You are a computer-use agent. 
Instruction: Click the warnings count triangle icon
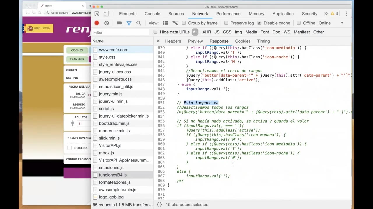pos(332,14)
